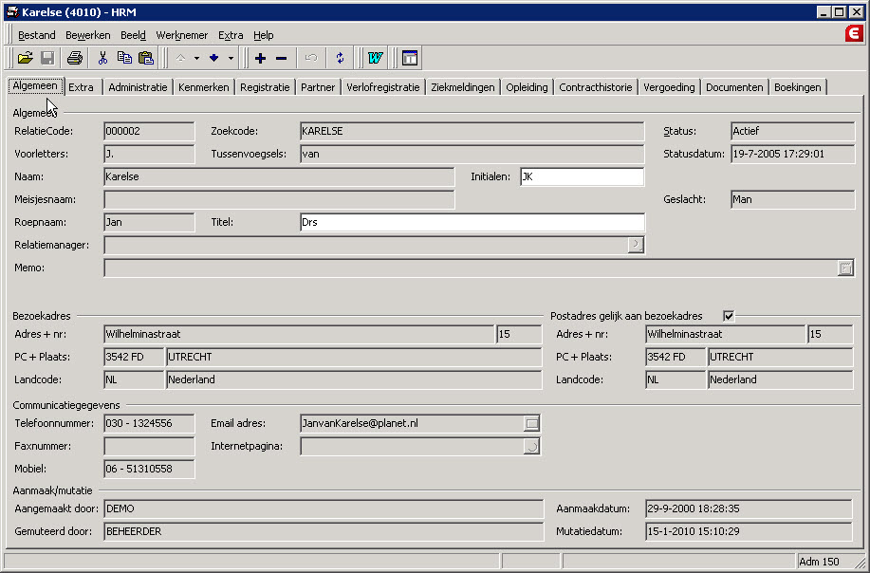Click the paste clipboard icon
The height and width of the screenshot is (573, 870).
point(146,58)
